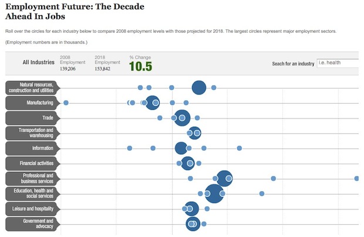Viewport: 364px width, 237px height.
Task: Select the biggest circle in Education, health row
Action: point(213,193)
